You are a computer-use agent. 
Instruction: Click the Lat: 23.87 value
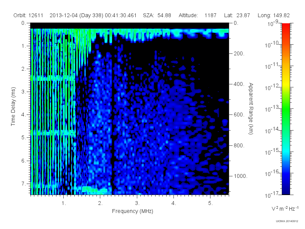coord(237,15)
